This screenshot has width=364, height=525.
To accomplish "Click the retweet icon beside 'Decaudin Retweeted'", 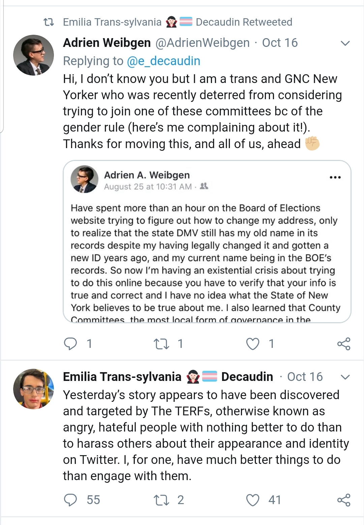I will [x=49, y=22].
